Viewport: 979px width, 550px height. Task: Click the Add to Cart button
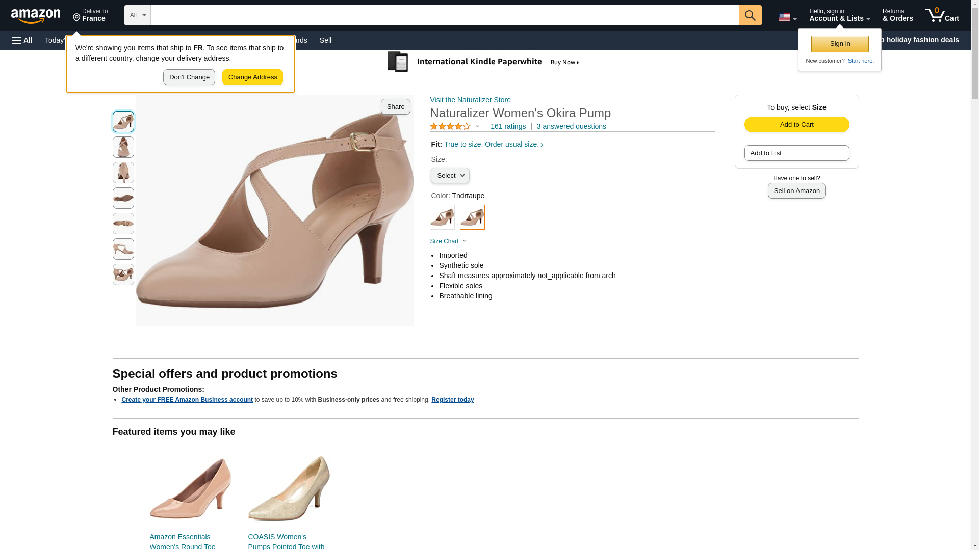[796, 125]
